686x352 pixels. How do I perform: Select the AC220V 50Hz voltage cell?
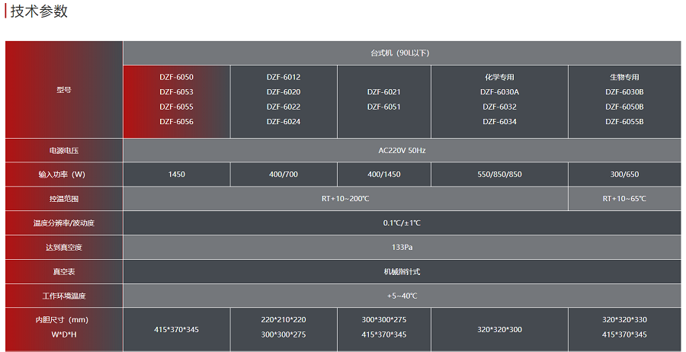(x=402, y=150)
